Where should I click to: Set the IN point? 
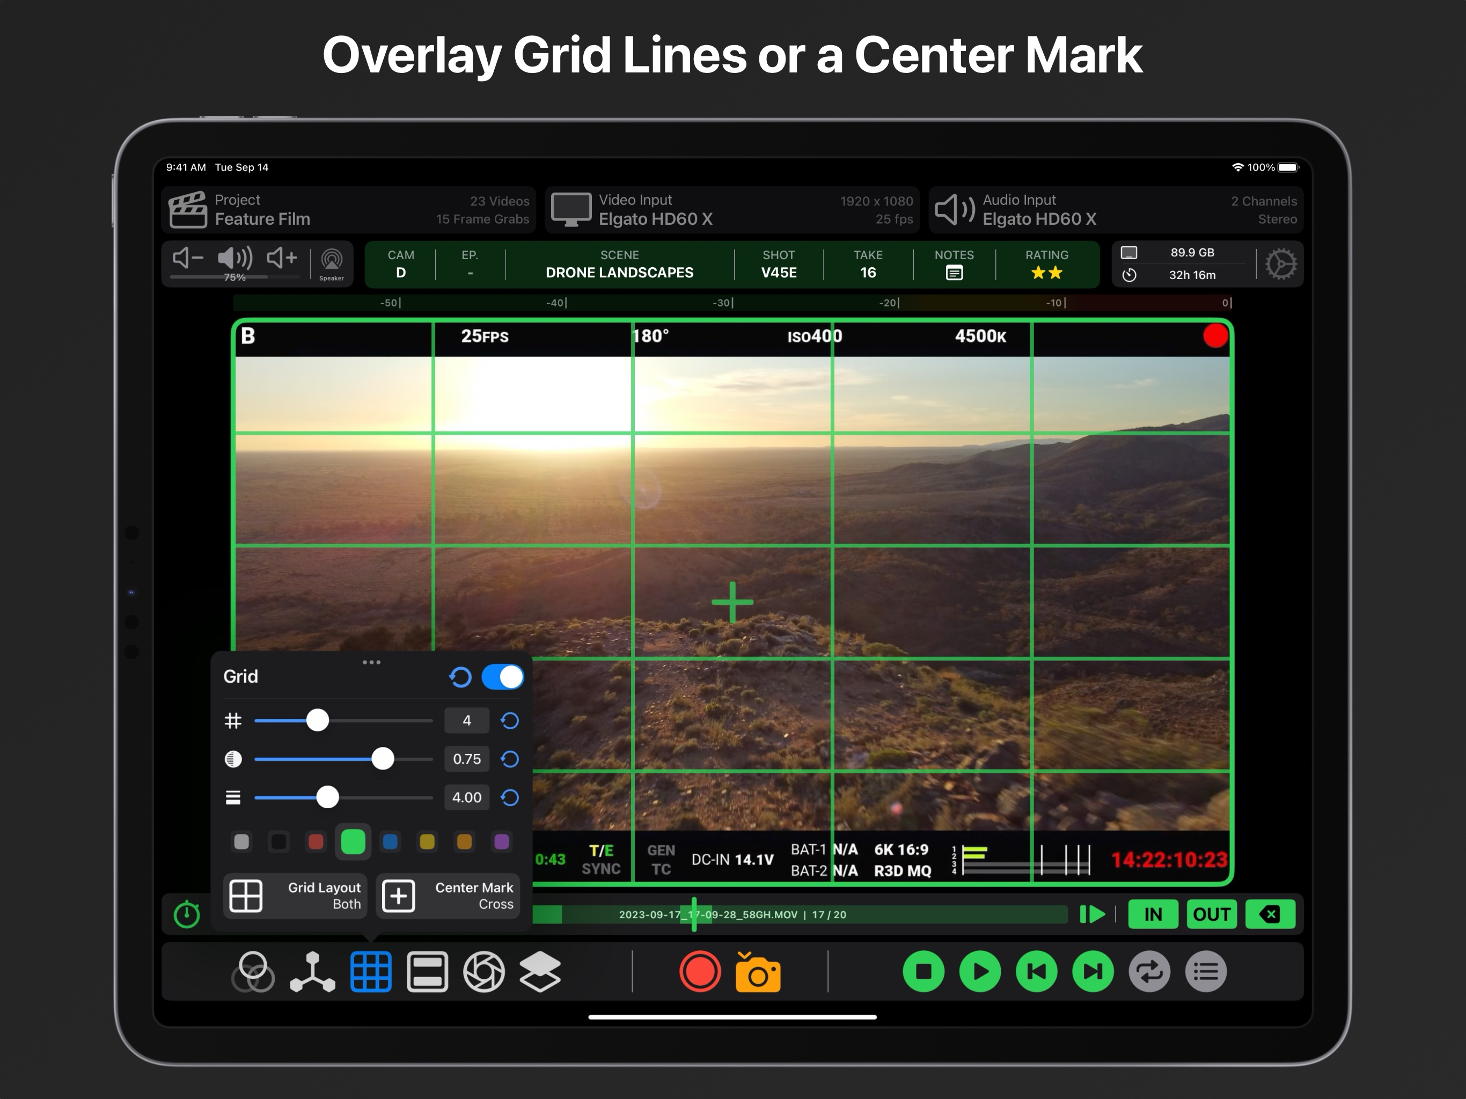tap(1153, 914)
